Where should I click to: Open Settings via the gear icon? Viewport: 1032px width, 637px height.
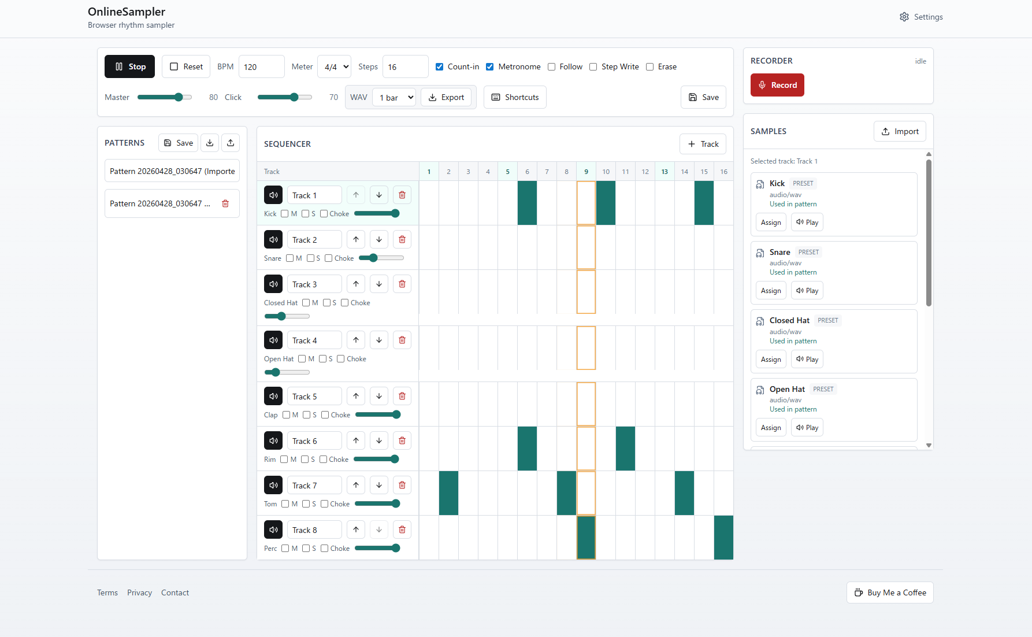pos(904,17)
